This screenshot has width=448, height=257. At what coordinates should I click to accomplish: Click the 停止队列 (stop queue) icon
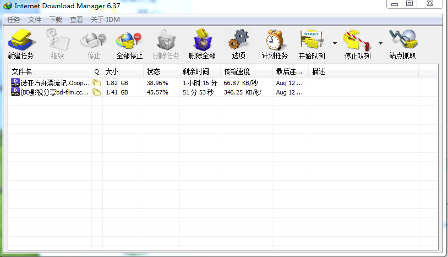pyautogui.click(x=357, y=41)
